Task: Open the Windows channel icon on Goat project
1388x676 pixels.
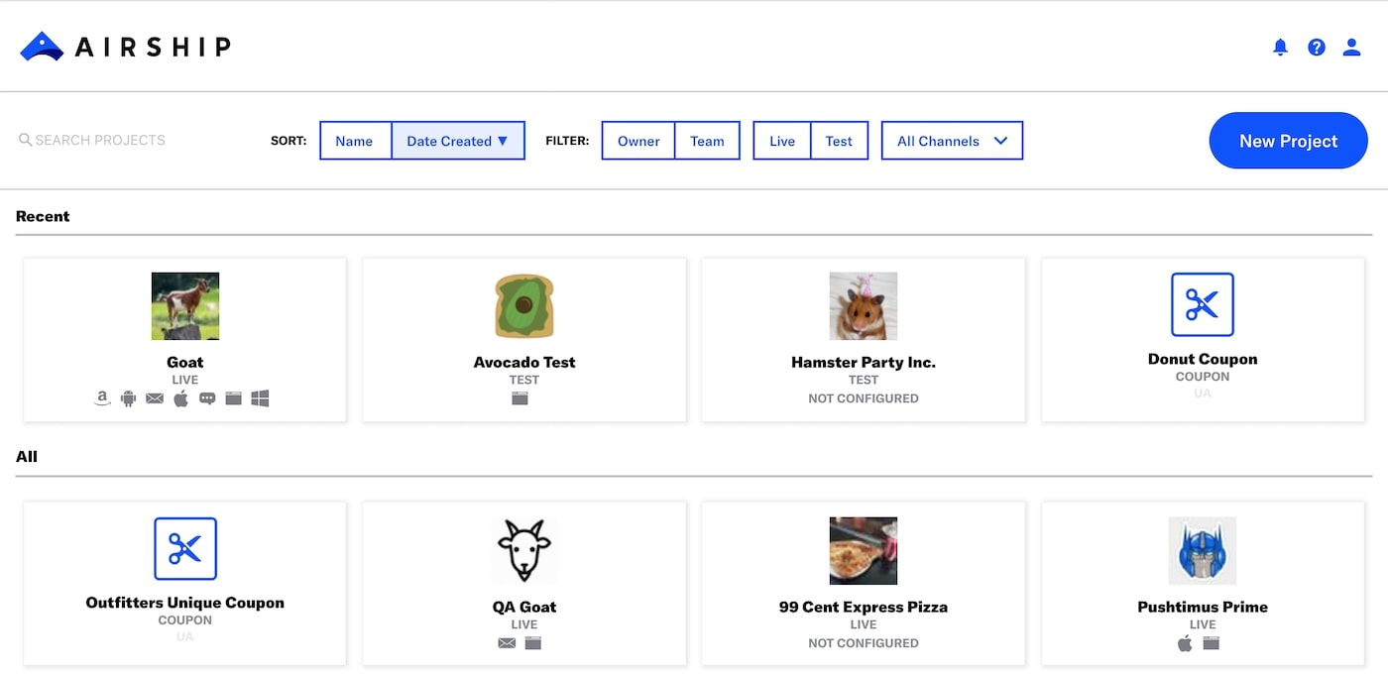Action: tap(260, 397)
